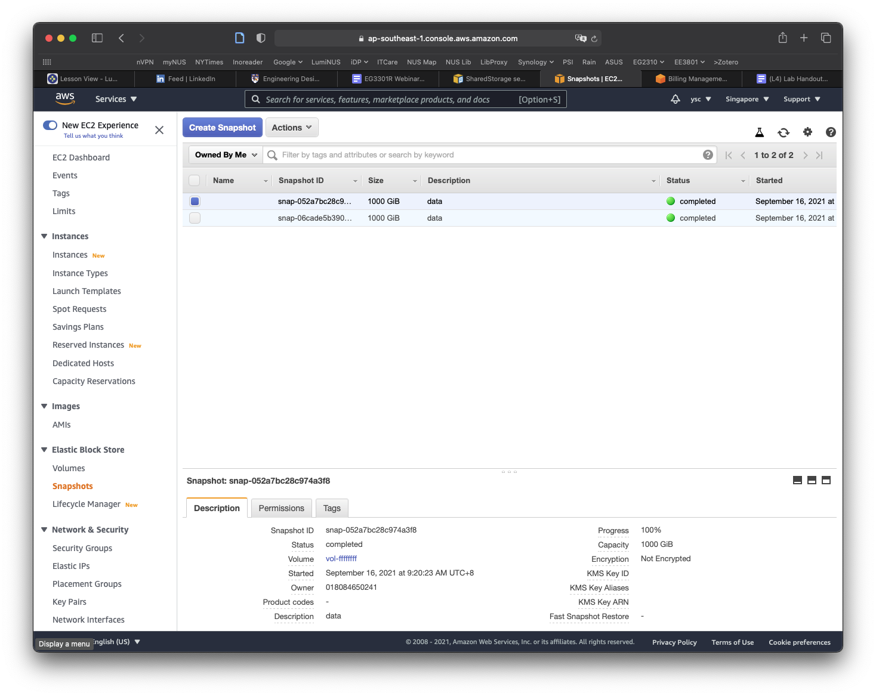Screen dimensions: 876x696
Task: Check the snap-06cade5b390 row checkbox
Action: click(195, 218)
